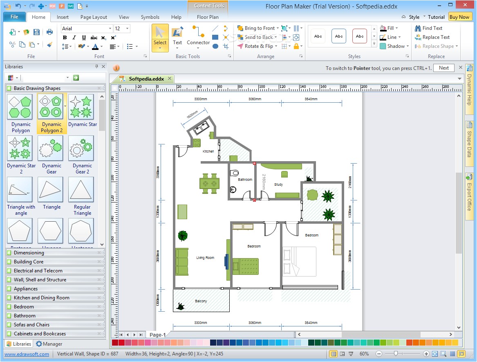Open the Floor Plan context tools tab
477x362 pixels.
click(x=208, y=17)
